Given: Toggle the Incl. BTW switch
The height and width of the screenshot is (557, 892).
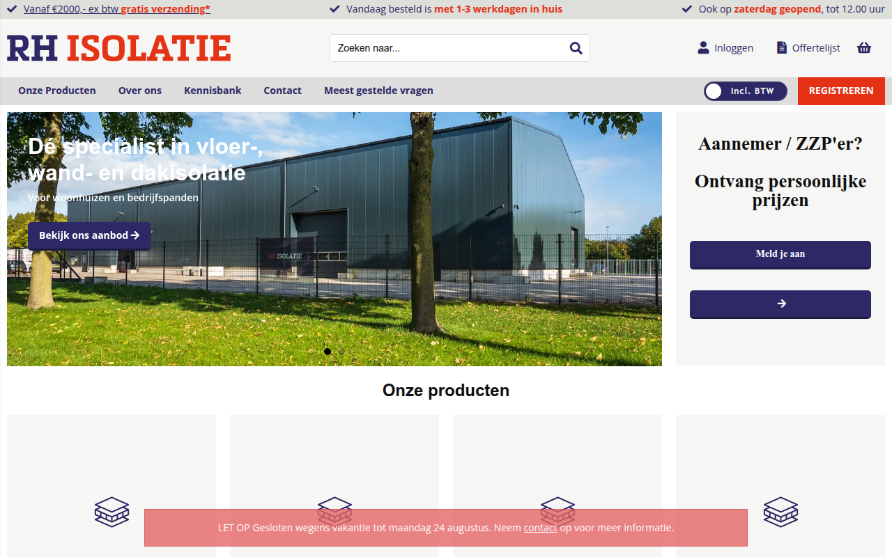Looking at the screenshot, I should (745, 91).
